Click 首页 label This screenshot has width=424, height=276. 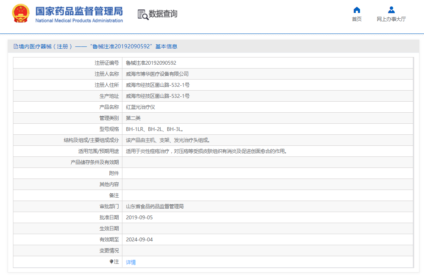click(x=357, y=19)
